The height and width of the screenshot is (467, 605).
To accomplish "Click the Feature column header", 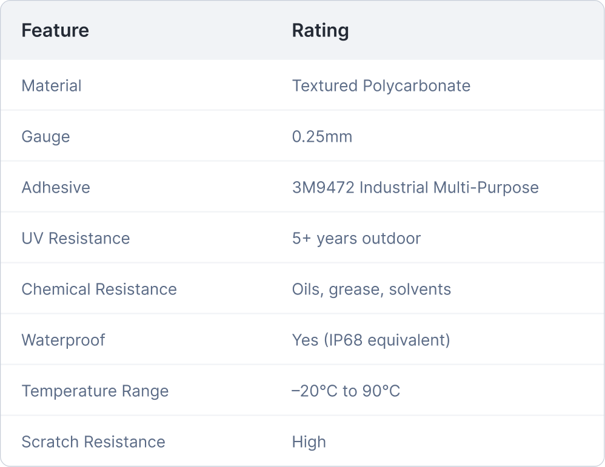I will coord(55,30).
